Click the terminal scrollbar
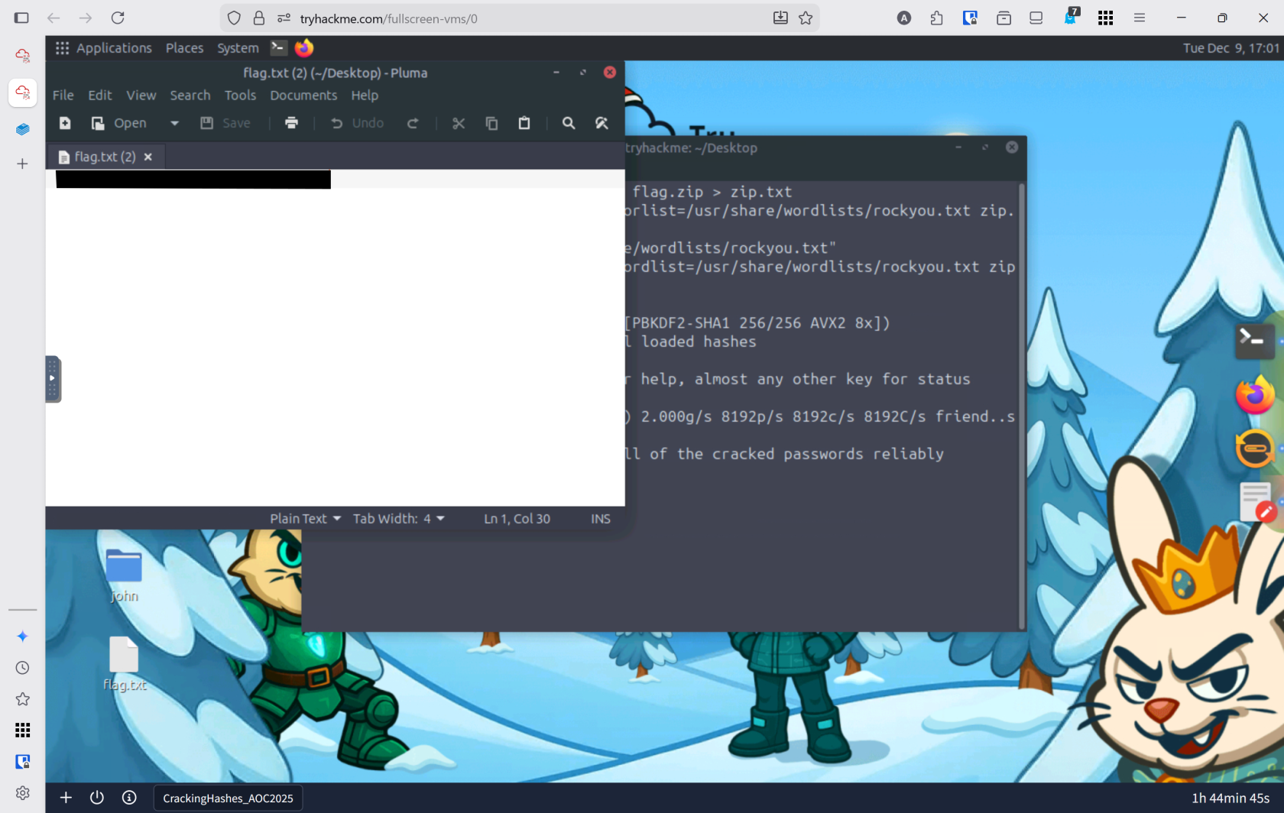Image resolution: width=1284 pixels, height=813 pixels. click(x=1021, y=405)
